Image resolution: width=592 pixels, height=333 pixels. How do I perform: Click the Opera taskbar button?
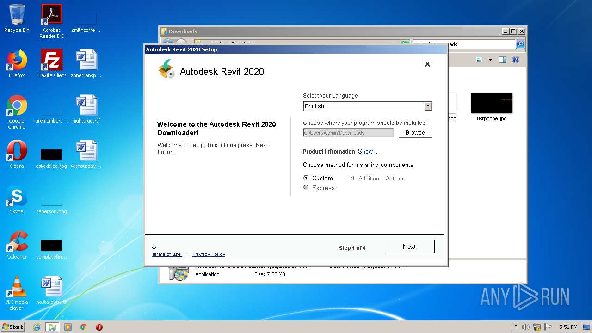pyautogui.click(x=99, y=327)
